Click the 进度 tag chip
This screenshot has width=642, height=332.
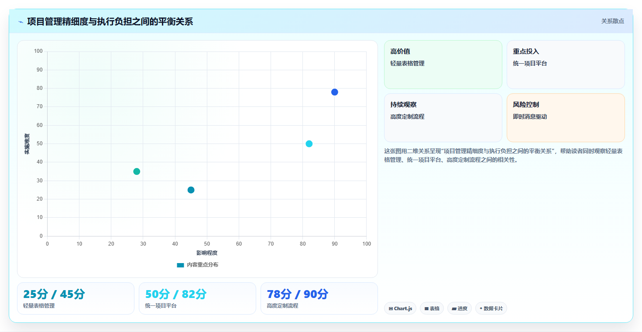460,308
